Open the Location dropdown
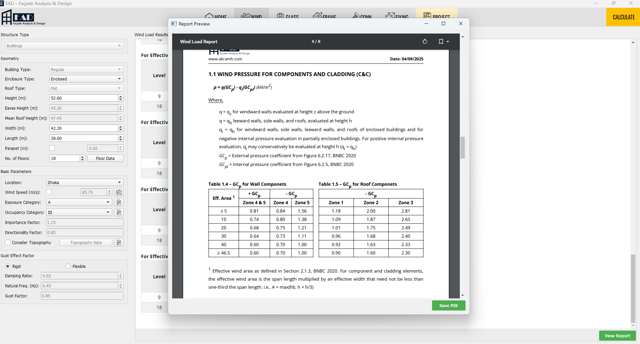 pyautogui.click(x=85, y=182)
